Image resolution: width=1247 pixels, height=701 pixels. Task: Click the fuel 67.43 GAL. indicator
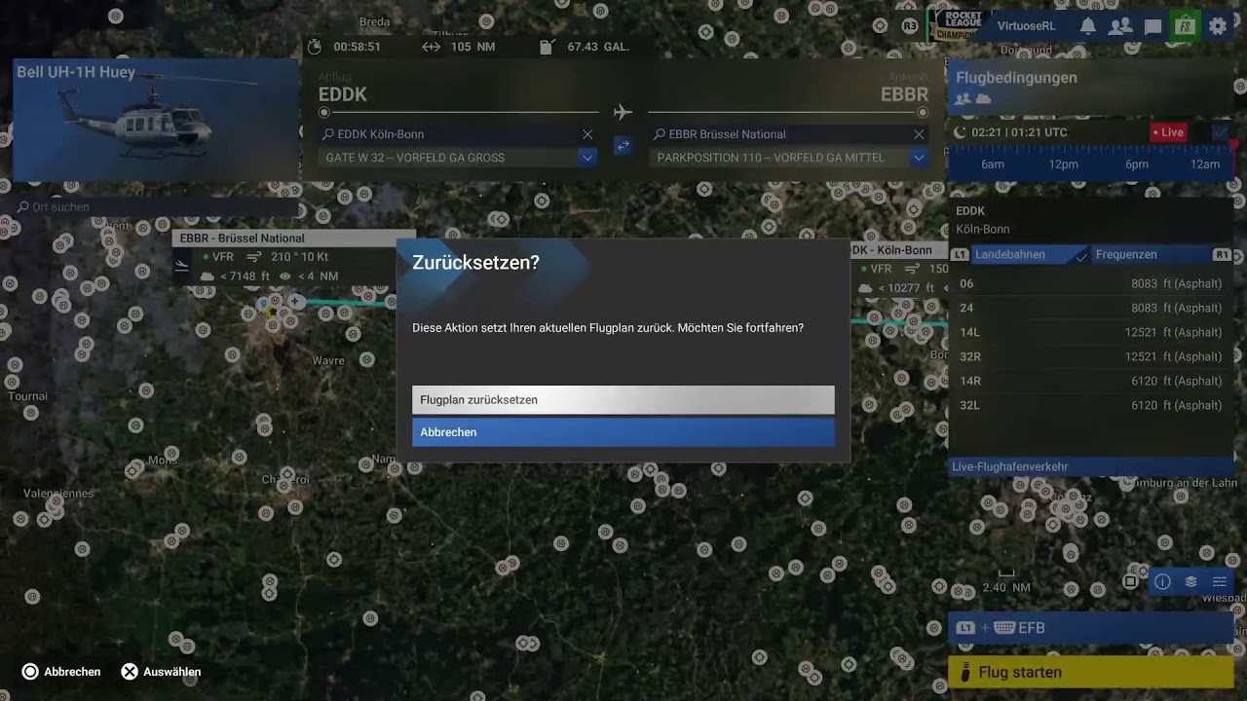point(585,47)
